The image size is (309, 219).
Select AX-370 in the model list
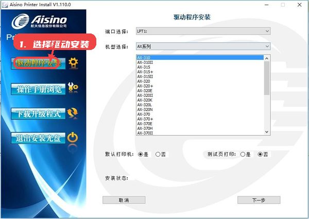pyautogui.click(x=200, y=114)
